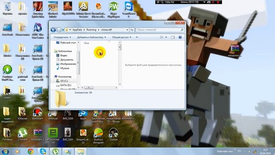The width and height of the screenshot is (275, 155).
Task: Click the Bandicam desktop shortcut
Action: [x=37, y=114]
